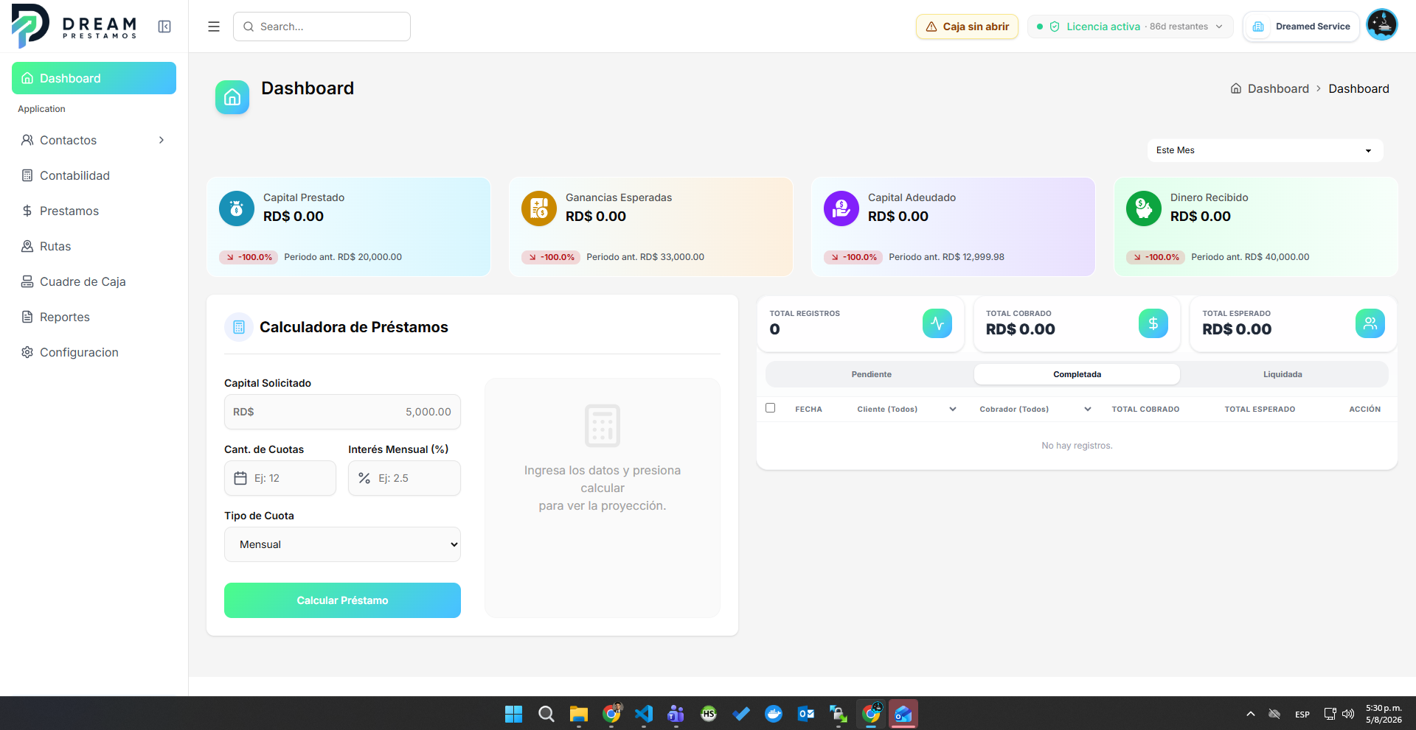Expand the Contactos submenu

tap(162, 140)
